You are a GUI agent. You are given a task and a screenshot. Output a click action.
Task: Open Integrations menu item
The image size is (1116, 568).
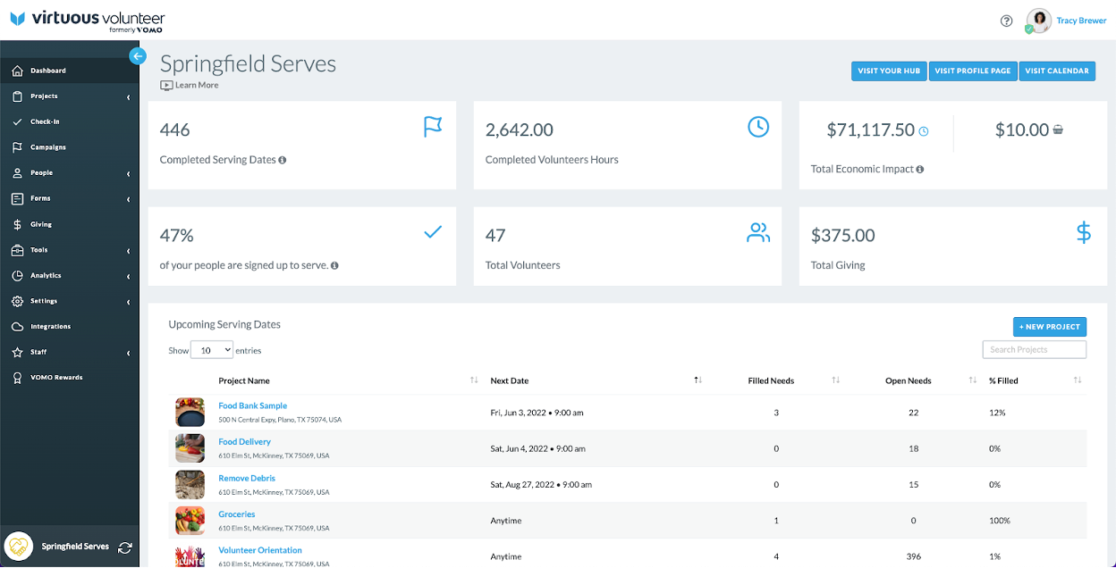[70, 327]
